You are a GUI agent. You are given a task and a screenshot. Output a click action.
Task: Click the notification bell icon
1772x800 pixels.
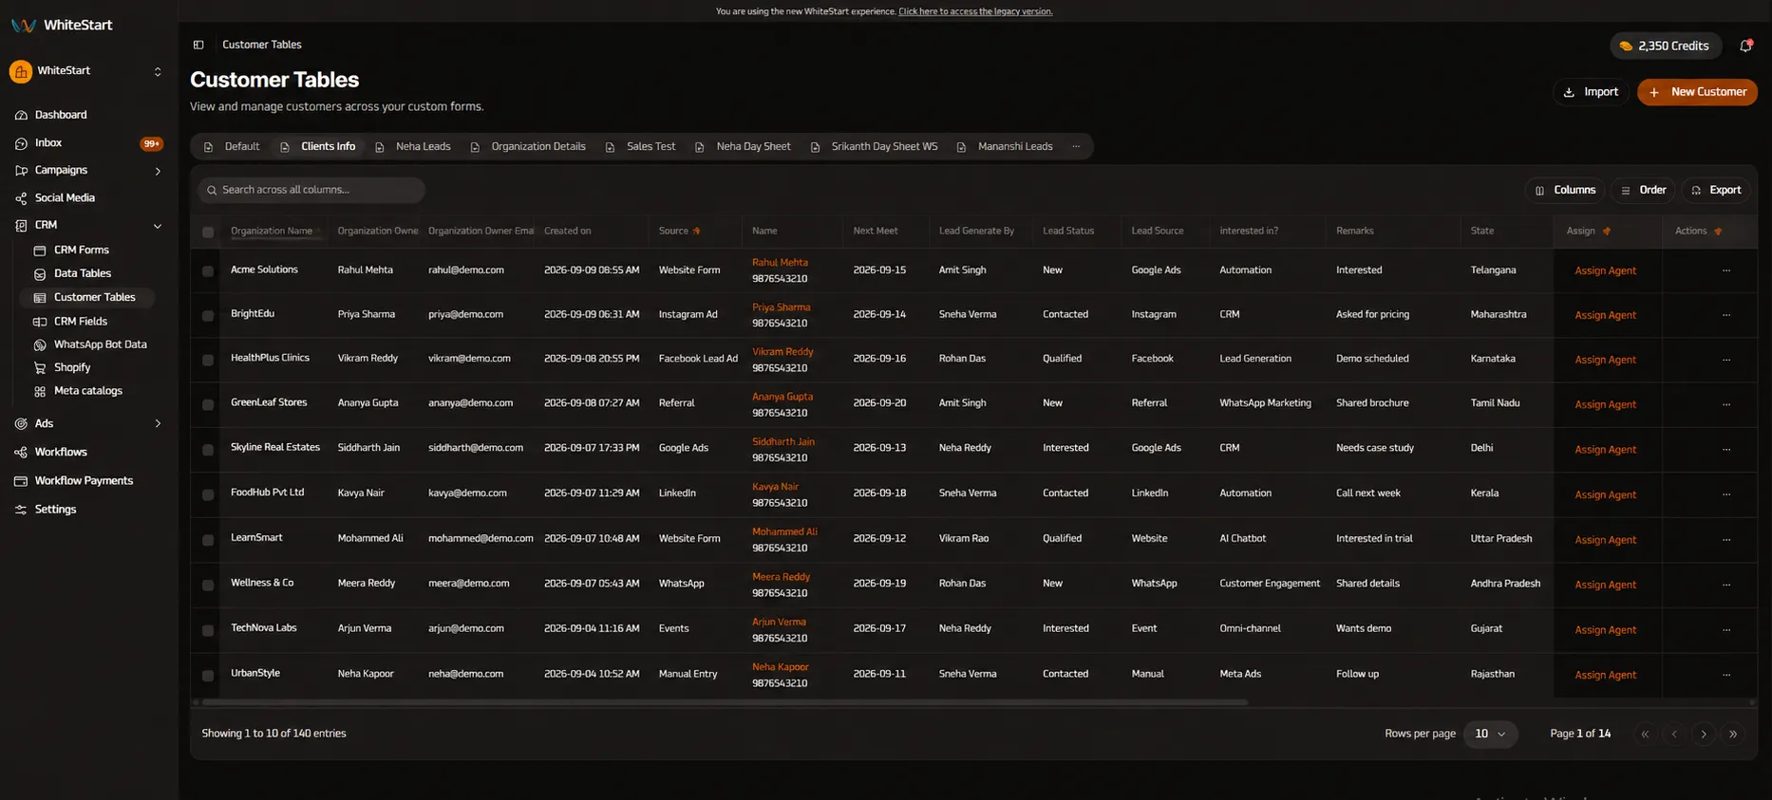pyautogui.click(x=1745, y=46)
